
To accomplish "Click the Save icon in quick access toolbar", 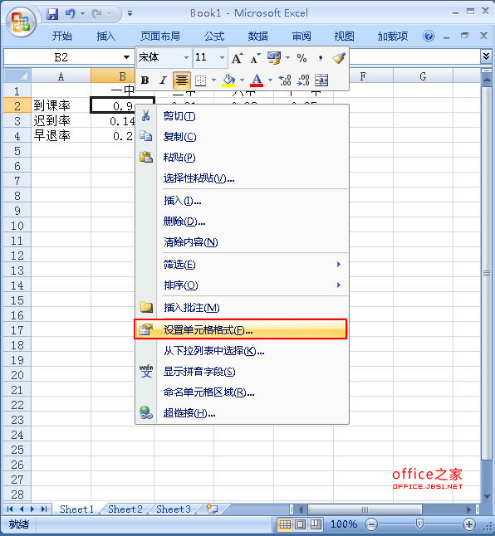I will tap(52, 13).
